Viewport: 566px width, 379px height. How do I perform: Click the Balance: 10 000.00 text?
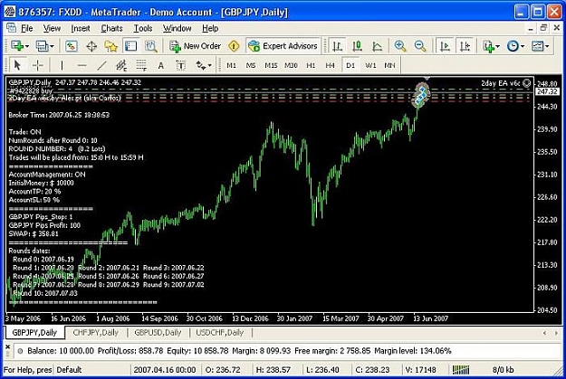pos(61,351)
